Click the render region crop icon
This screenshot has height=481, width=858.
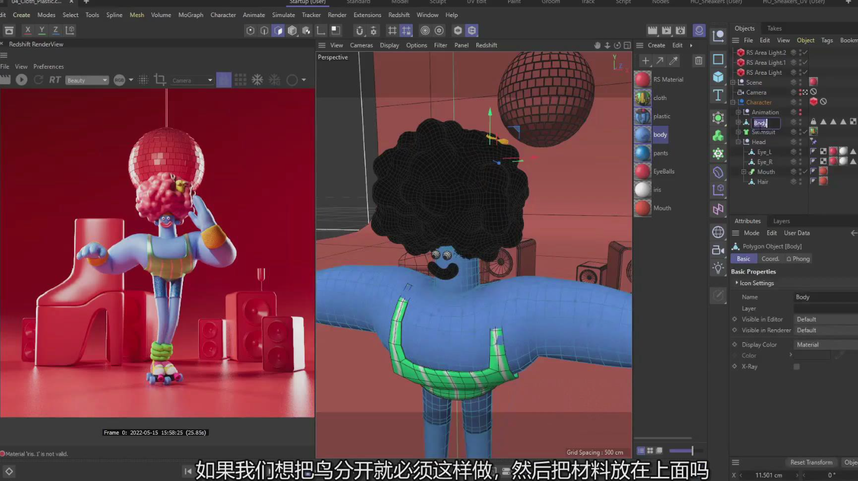click(159, 79)
